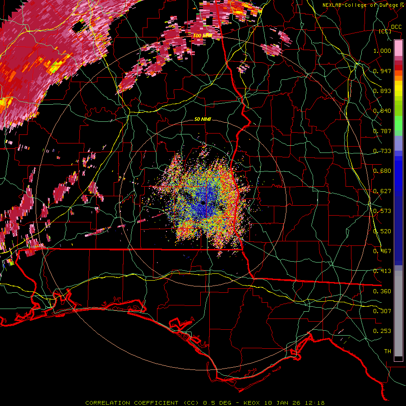Click the 0.307 legend value

pos(382,311)
